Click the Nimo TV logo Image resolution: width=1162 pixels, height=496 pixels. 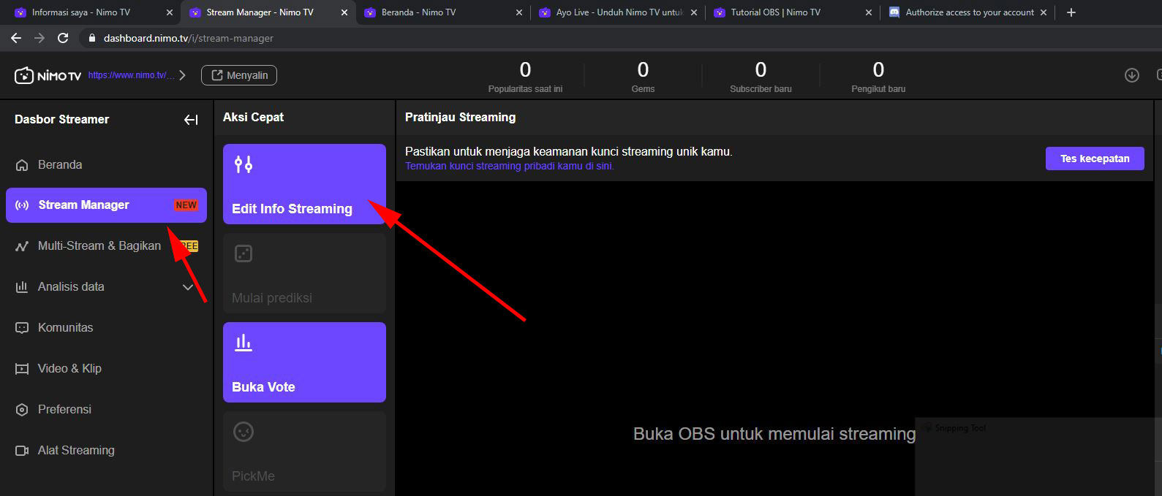[48, 75]
